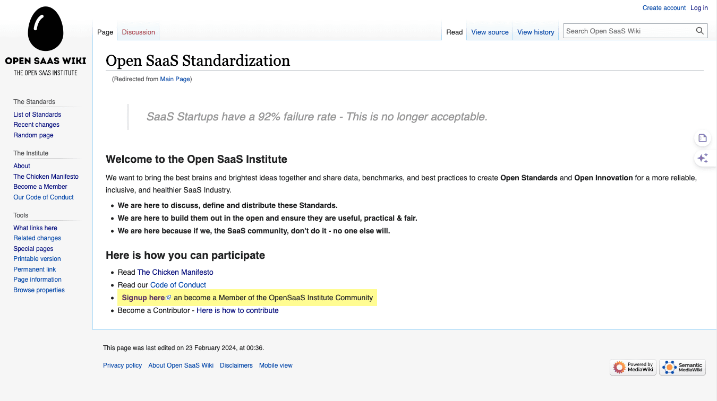The width and height of the screenshot is (717, 401).
Task: Click the search magnifying glass icon
Action: coord(700,31)
